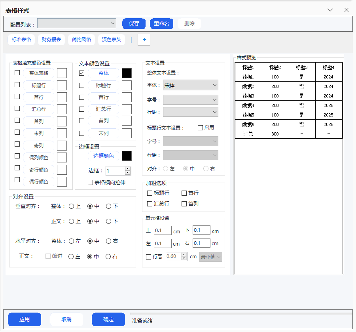Click 标题1 cell in style preview
Viewport: 356px width, 332px height.
(x=248, y=67)
